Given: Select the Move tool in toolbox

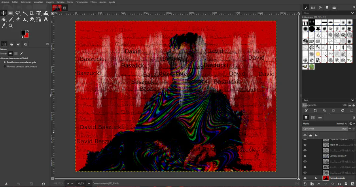Looking at the screenshot, I should [4, 13].
